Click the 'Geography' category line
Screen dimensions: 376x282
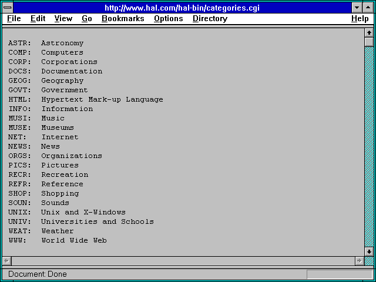coord(46,81)
